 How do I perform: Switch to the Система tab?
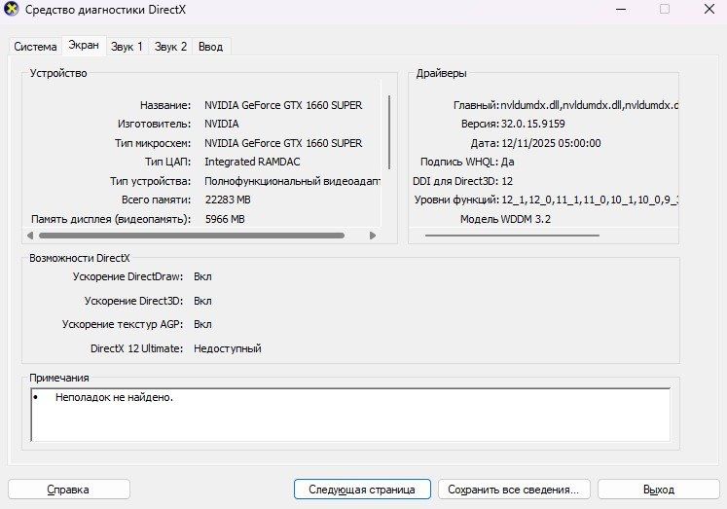point(35,47)
